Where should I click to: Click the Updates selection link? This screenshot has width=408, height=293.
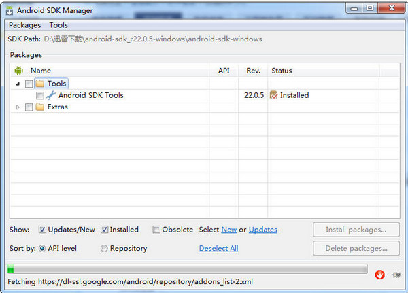pyautogui.click(x=262, y=230)
